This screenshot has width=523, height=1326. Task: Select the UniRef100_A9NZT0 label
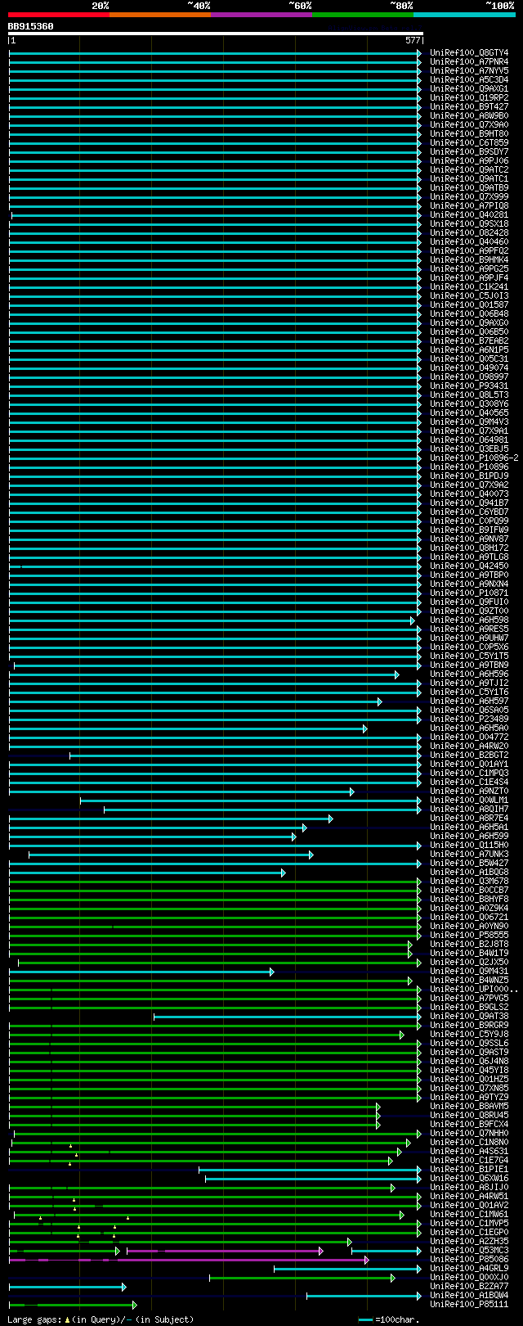(x=469, y=792)
